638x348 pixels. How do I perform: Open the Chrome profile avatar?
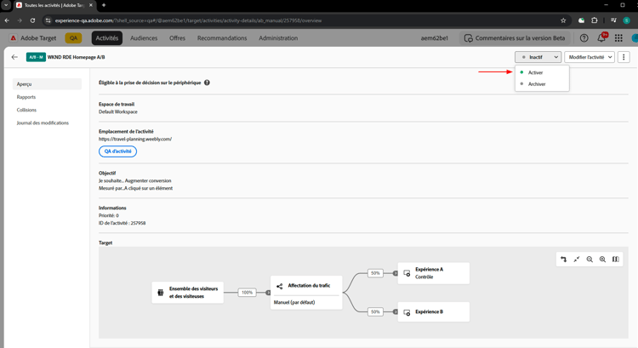tap(627, 20)
